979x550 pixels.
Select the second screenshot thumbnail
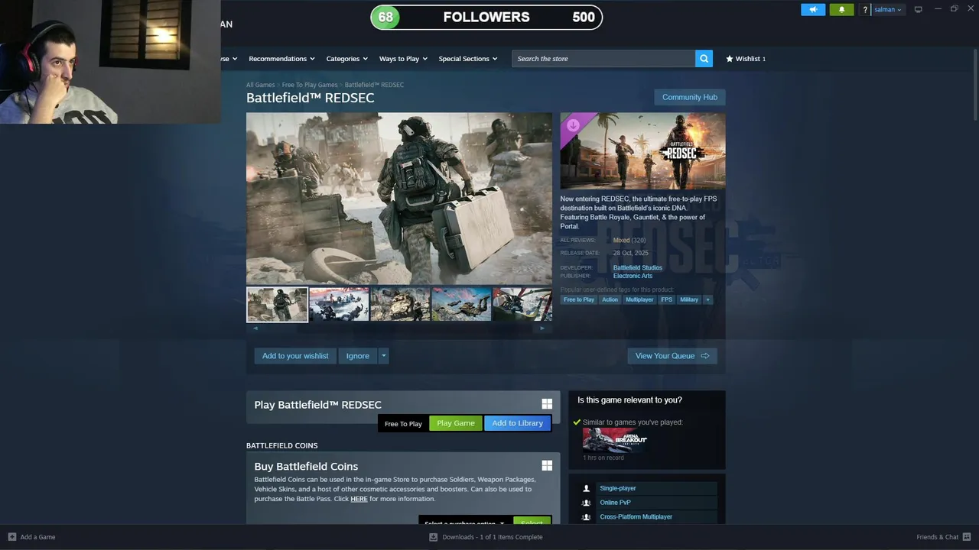(339, 305)
